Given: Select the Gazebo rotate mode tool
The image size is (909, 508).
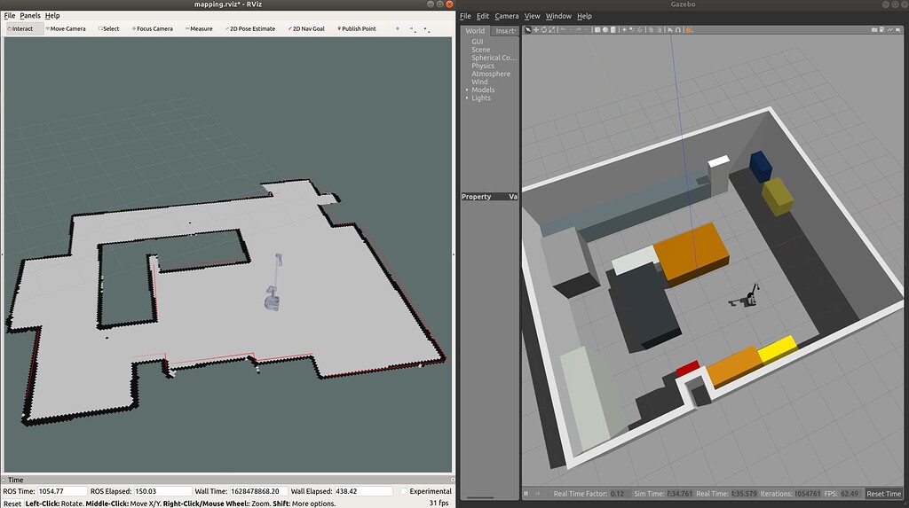Looking at the screenshot, I should coord(543,30).
